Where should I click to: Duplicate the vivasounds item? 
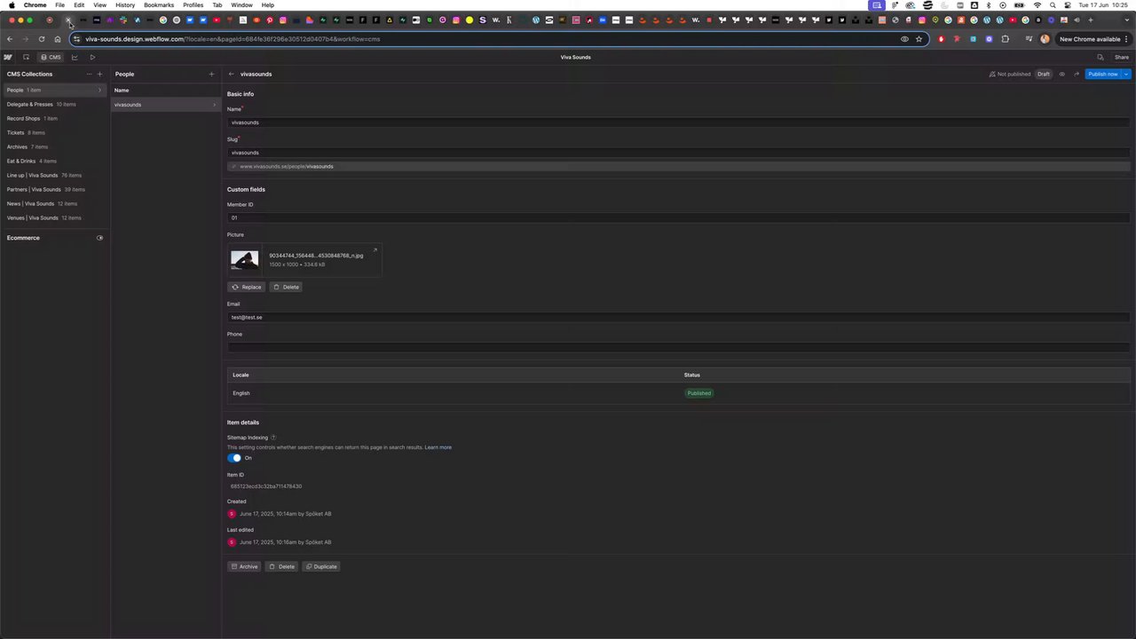click(321, 566)
